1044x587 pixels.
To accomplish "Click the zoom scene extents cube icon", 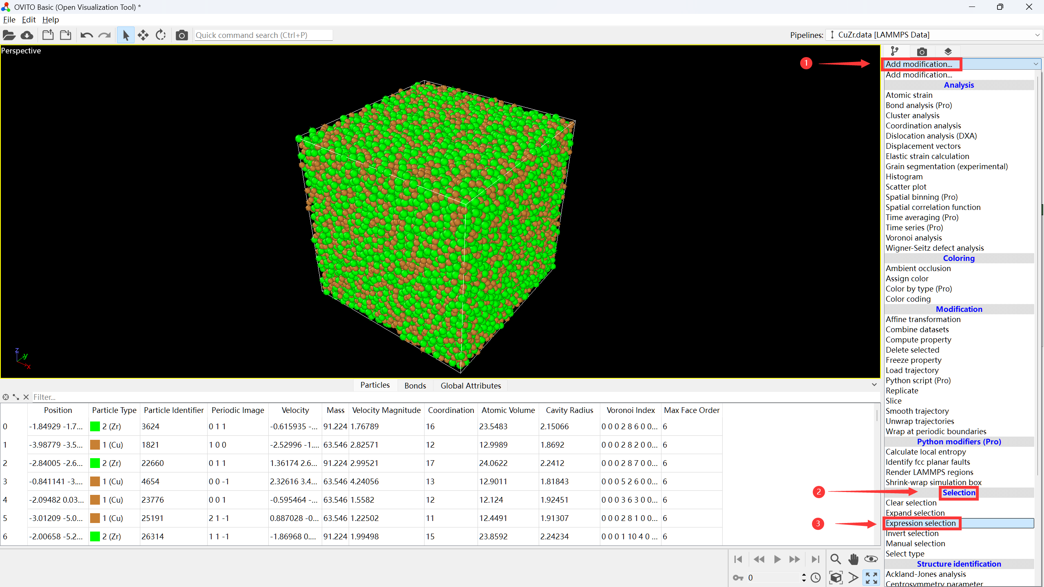I will (836, 578).
